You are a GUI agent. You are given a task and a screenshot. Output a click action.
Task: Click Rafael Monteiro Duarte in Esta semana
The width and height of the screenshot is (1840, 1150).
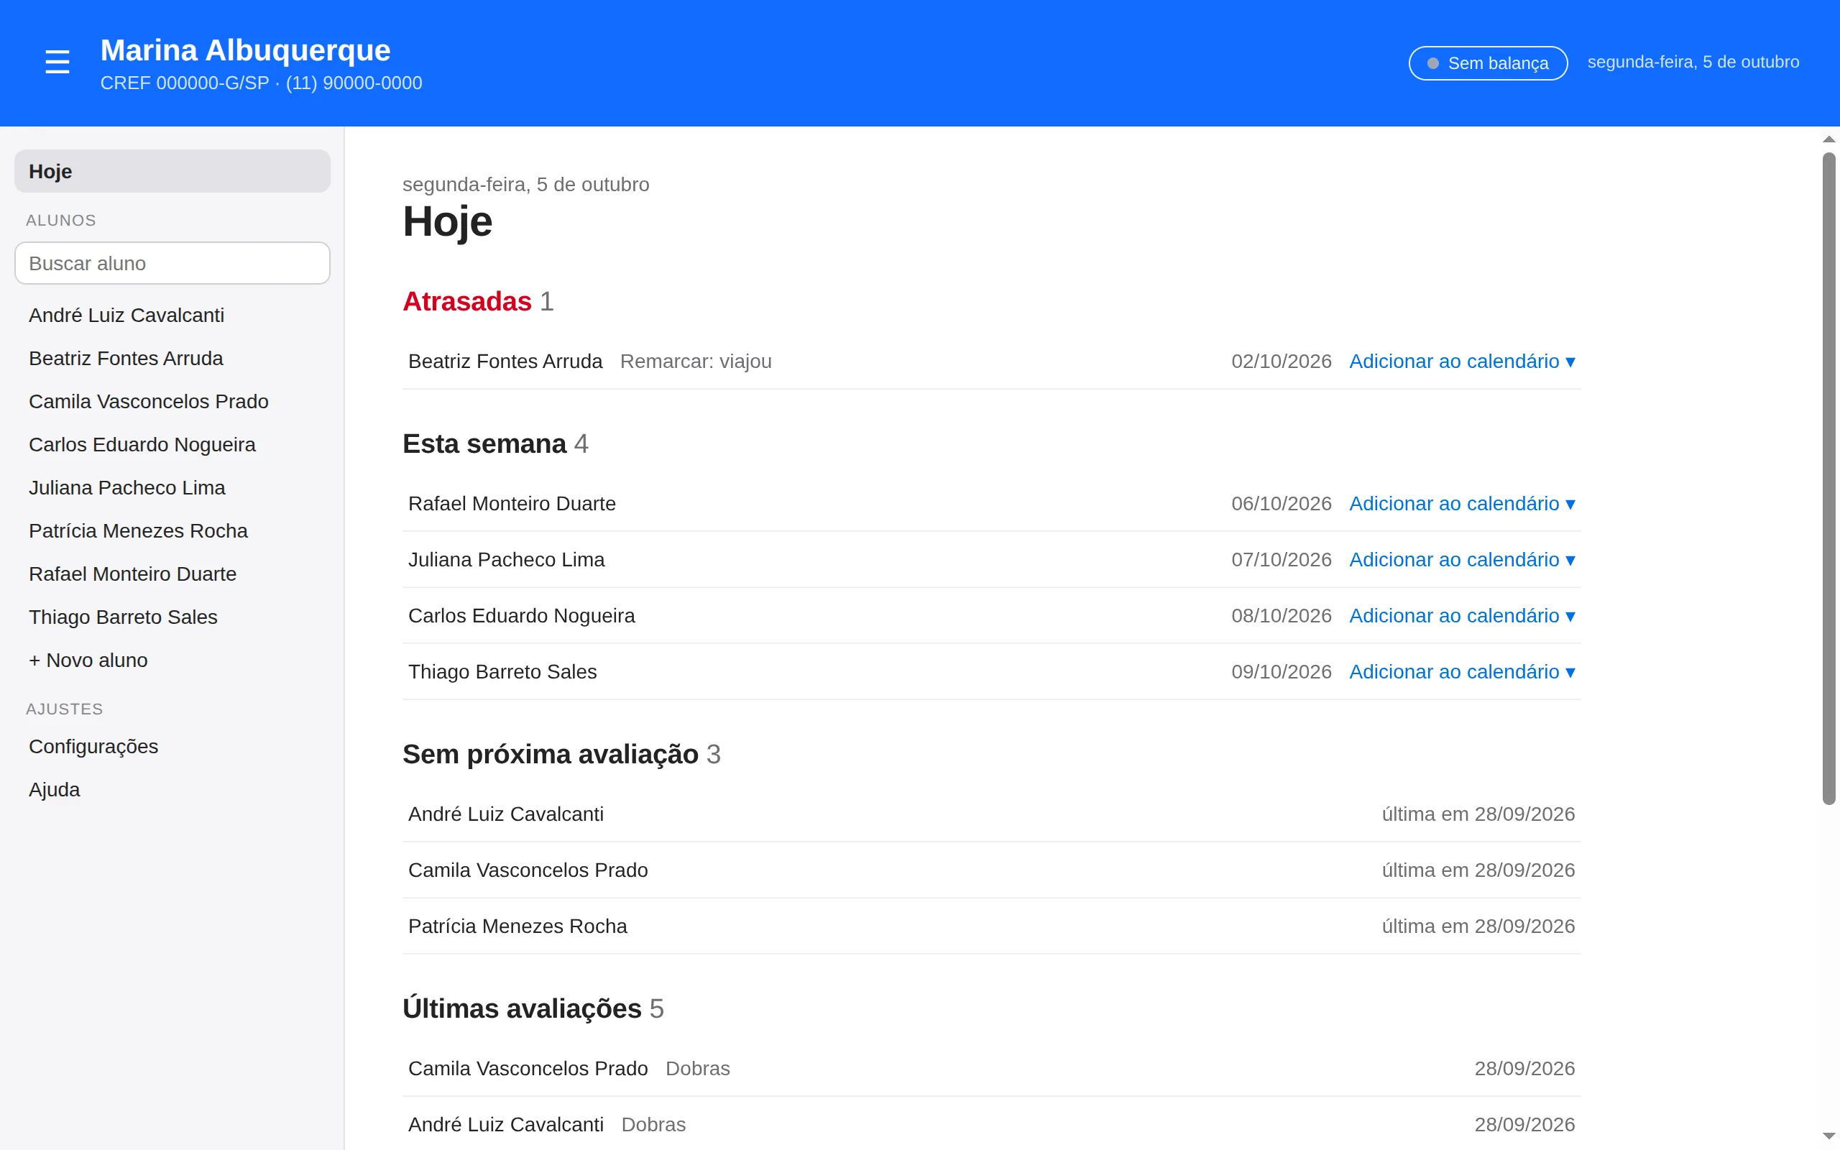click(512, 504)
